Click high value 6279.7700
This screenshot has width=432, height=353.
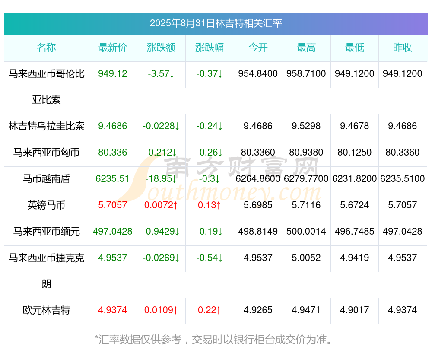coord(306,179)
